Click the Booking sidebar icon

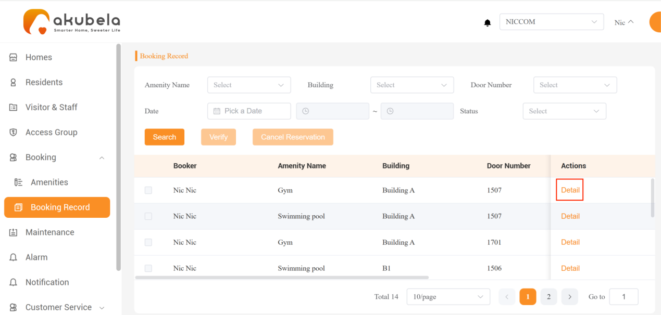coord(14,157)
